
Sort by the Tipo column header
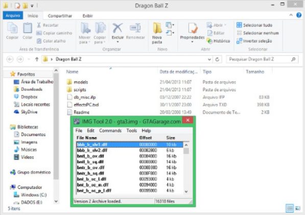pos(207,72)
